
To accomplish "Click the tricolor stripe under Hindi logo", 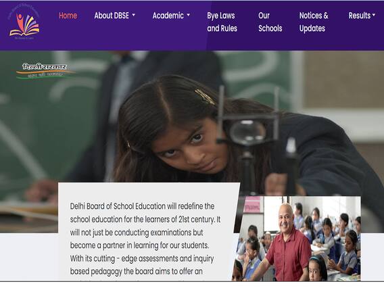I will (x=45, y=74).
